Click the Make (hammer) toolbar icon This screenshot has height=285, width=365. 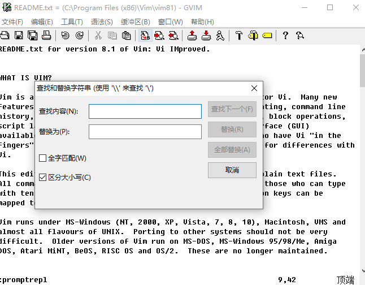[x=239, y=35]
